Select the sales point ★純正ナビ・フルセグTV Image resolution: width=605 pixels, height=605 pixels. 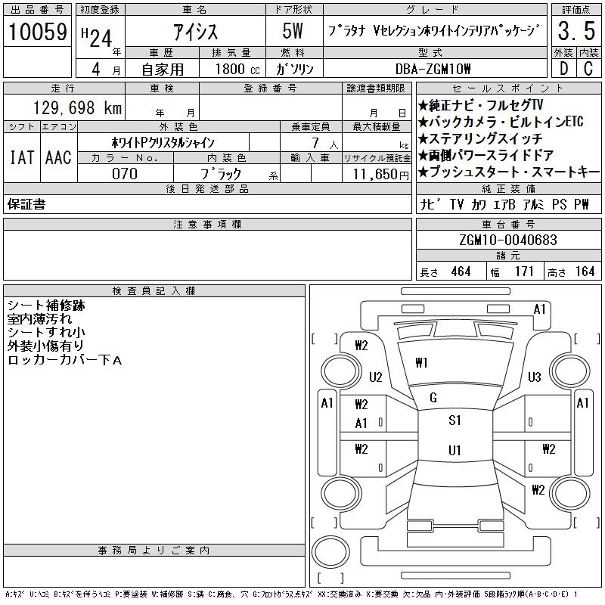click(480, 105)
